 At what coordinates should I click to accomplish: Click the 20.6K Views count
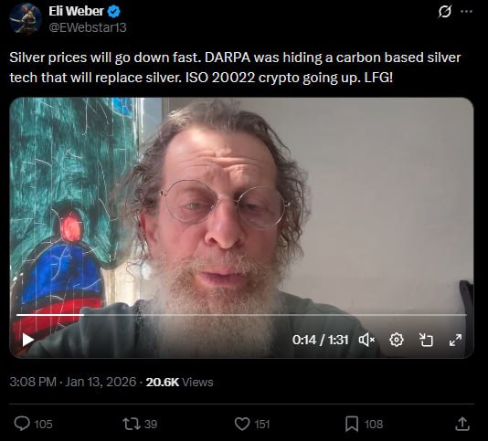click(180, 382)
